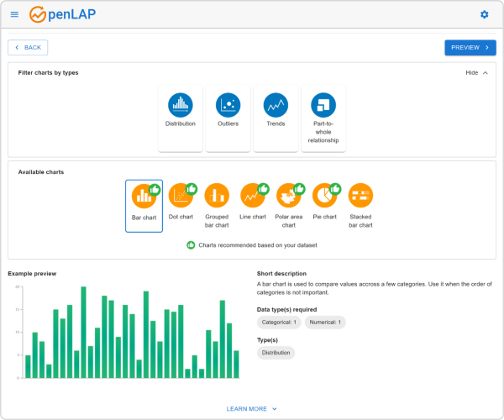Select the Bar chart icon

144,197
